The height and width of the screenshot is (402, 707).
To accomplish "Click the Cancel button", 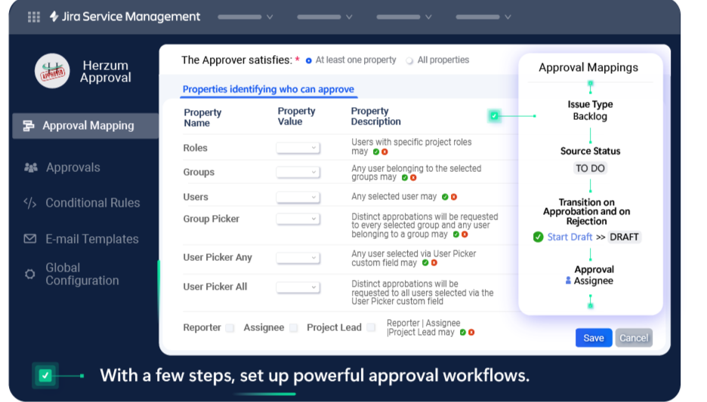I will pos(634,338).
